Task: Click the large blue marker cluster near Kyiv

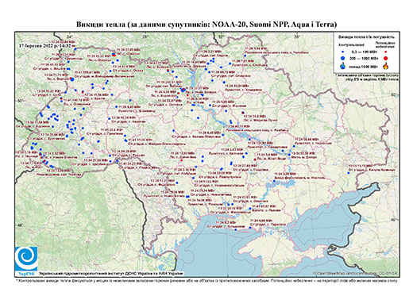Action: point(183,90)
